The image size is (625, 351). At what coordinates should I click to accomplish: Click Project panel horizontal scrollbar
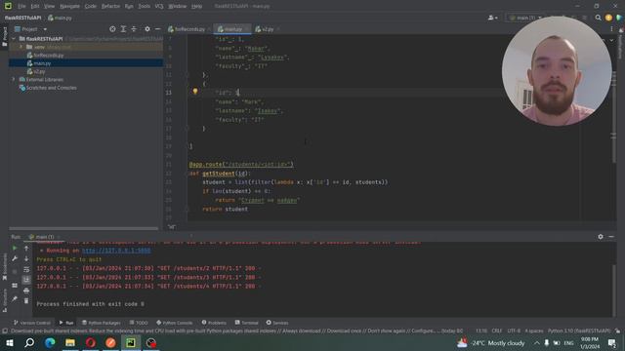tap(83, 228)
